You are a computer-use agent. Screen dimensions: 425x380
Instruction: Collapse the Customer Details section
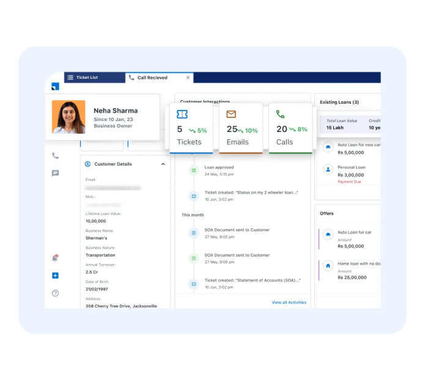pos(163,164)
